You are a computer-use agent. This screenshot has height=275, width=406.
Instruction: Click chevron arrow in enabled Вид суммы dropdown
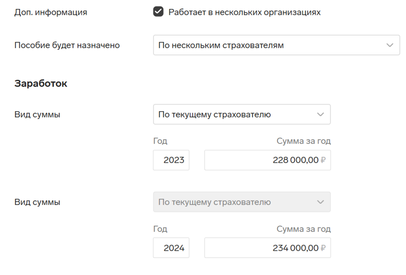(x=320, y=114)
